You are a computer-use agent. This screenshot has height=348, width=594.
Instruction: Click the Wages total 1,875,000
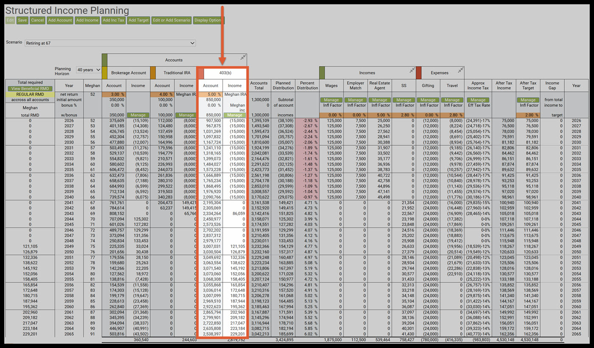point(333,340)
